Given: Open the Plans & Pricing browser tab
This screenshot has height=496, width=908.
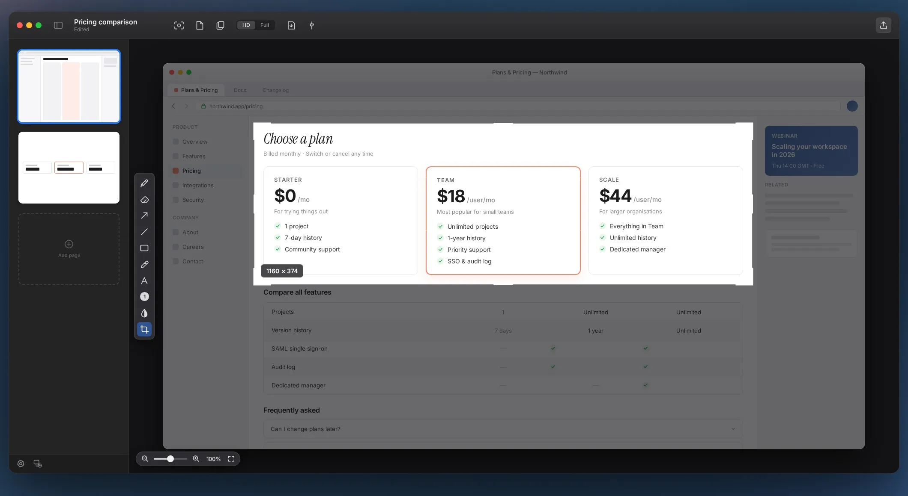Looking at the screenshot, I should [196, 90].
